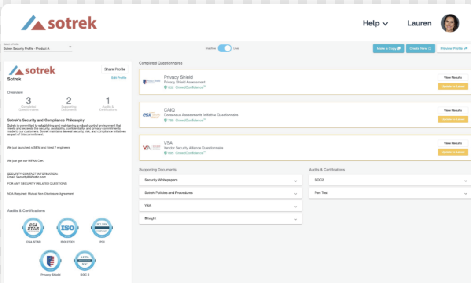Expand Sotrek Policies and Procedures
Viewport: 471px width, 283px height.
tap(221, 193)
